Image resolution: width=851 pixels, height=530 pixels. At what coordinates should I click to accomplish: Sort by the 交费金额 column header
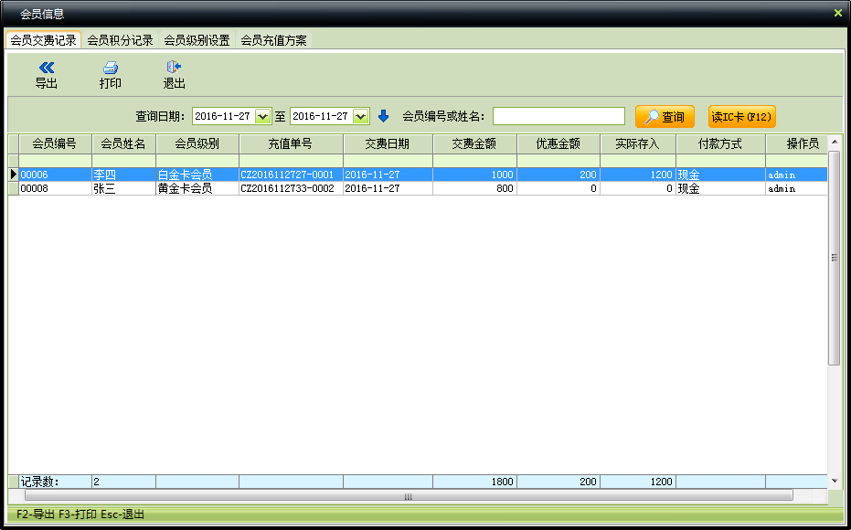pyautogui.click(x=474, y=144)
